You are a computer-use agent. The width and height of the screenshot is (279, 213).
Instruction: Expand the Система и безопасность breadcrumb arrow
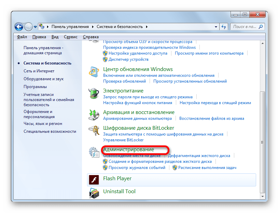tap(147, 27)
